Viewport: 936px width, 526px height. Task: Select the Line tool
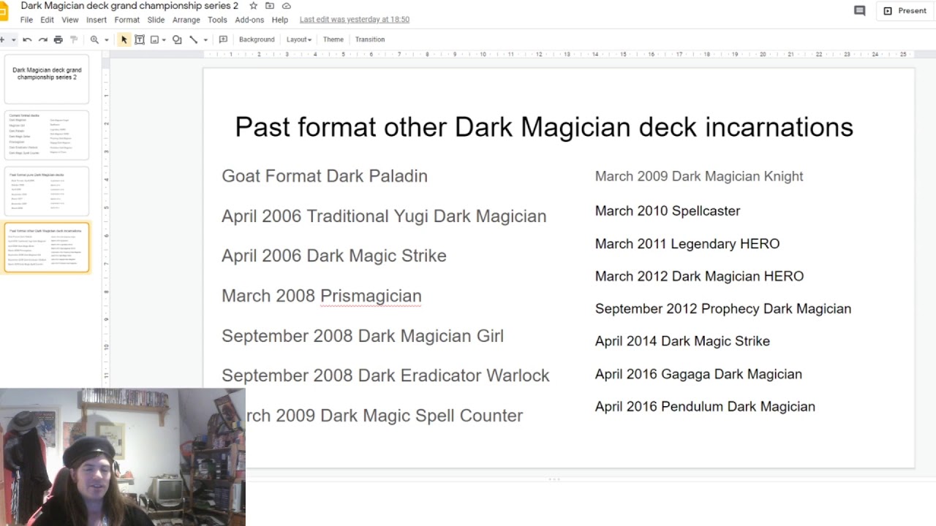194,39
